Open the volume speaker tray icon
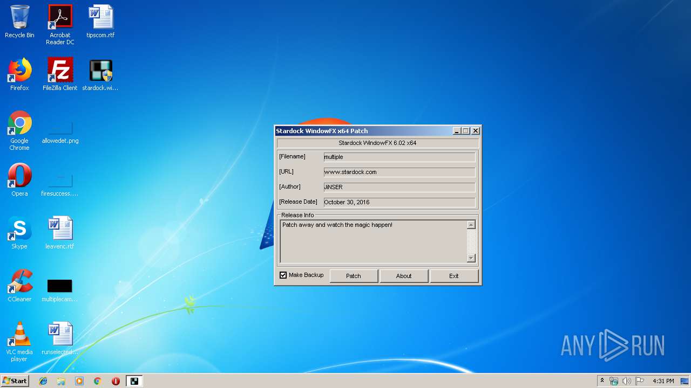 626,381
